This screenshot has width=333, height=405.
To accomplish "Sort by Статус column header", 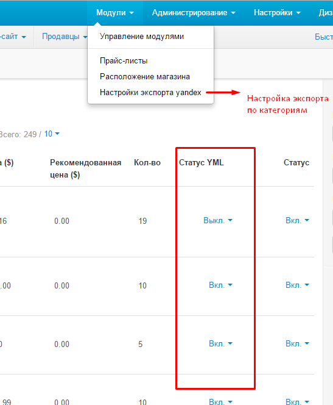I will (296, 162).
